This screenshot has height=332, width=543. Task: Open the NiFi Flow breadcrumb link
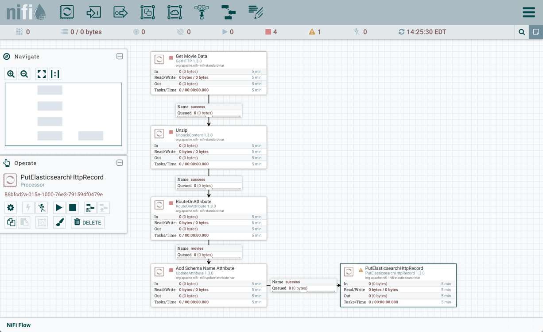click(x=18, y=325)
